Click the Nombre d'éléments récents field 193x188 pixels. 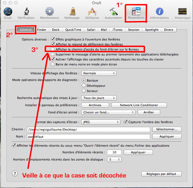click(x=114, y=152)
